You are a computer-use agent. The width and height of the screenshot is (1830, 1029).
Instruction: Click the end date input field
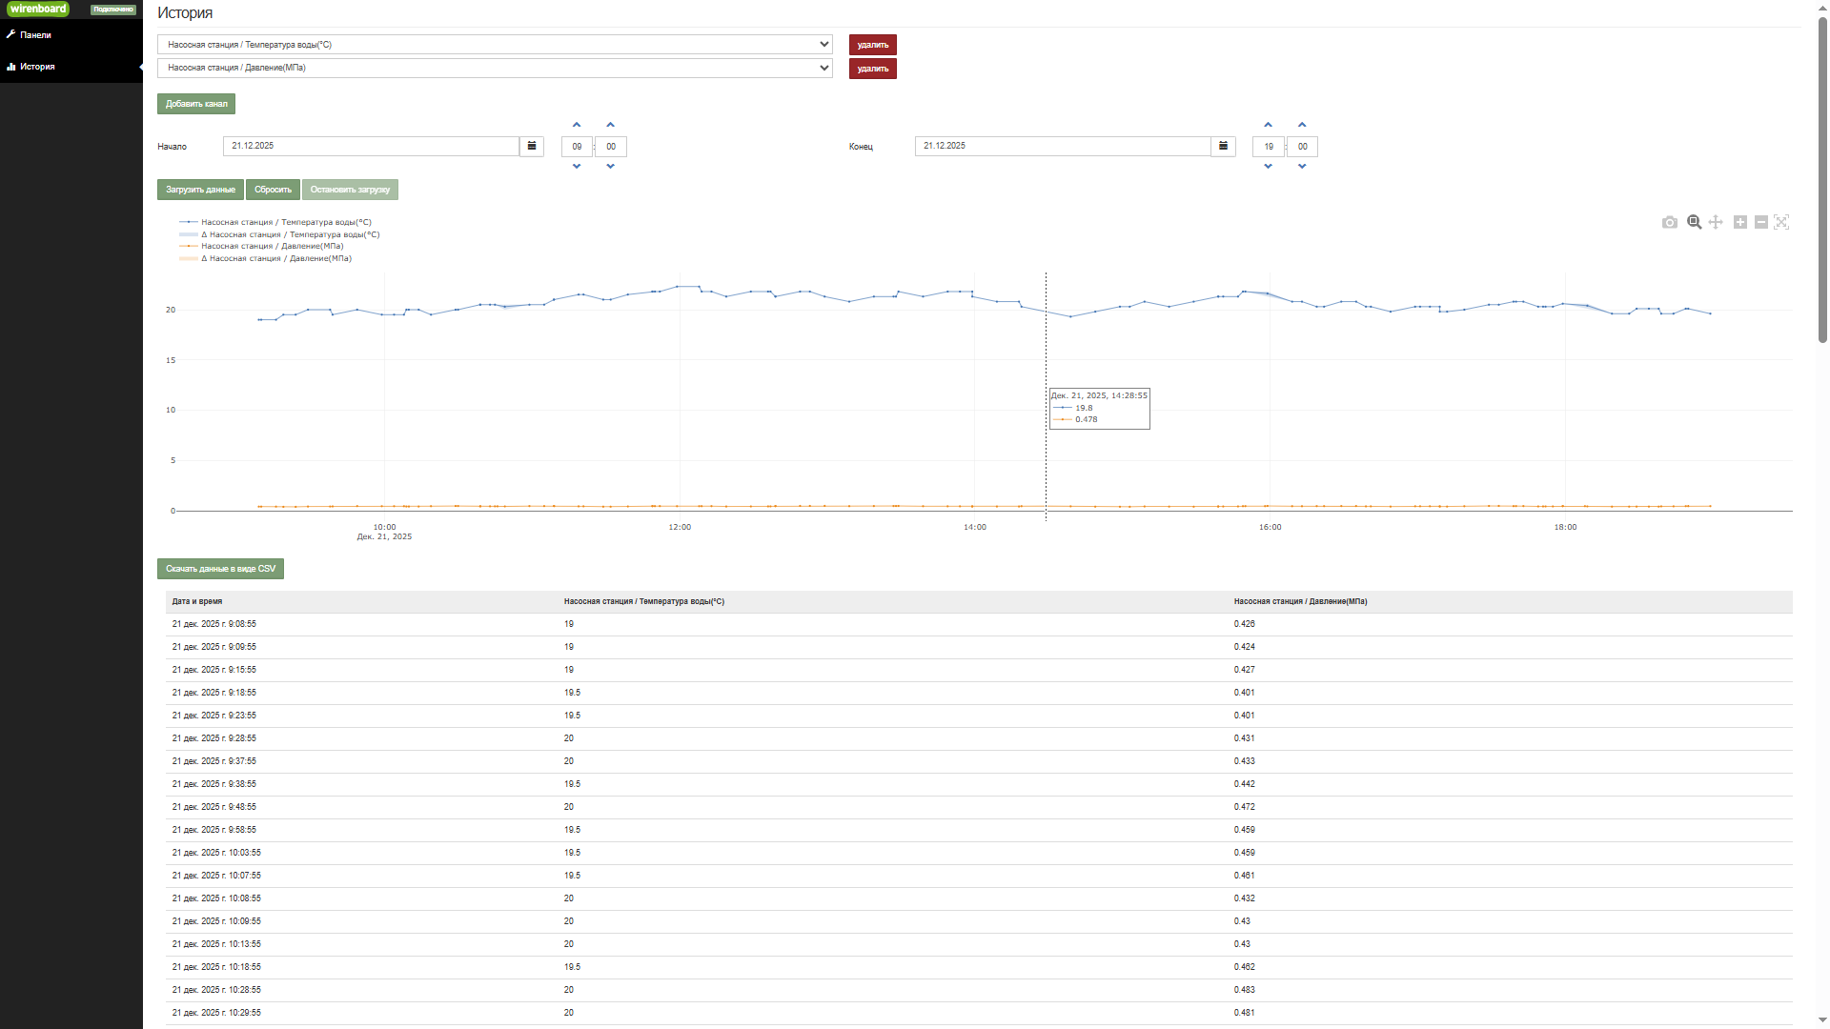1062,146
